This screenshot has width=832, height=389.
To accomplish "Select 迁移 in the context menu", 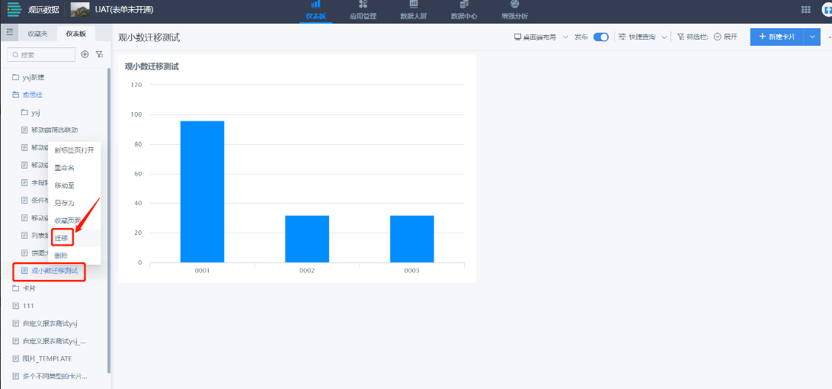I will (x=62, y=238).
